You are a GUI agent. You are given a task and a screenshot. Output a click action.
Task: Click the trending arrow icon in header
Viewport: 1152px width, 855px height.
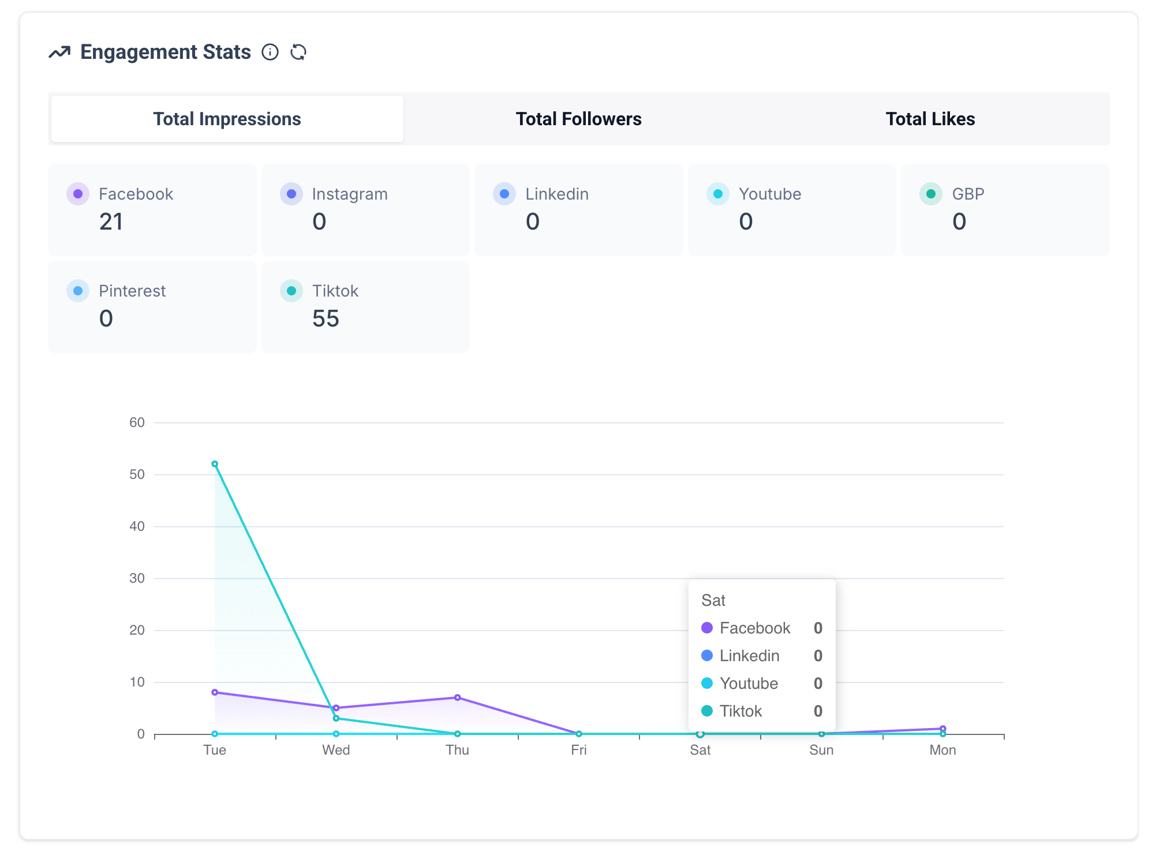pyautogui.click(x=59, y=52)
